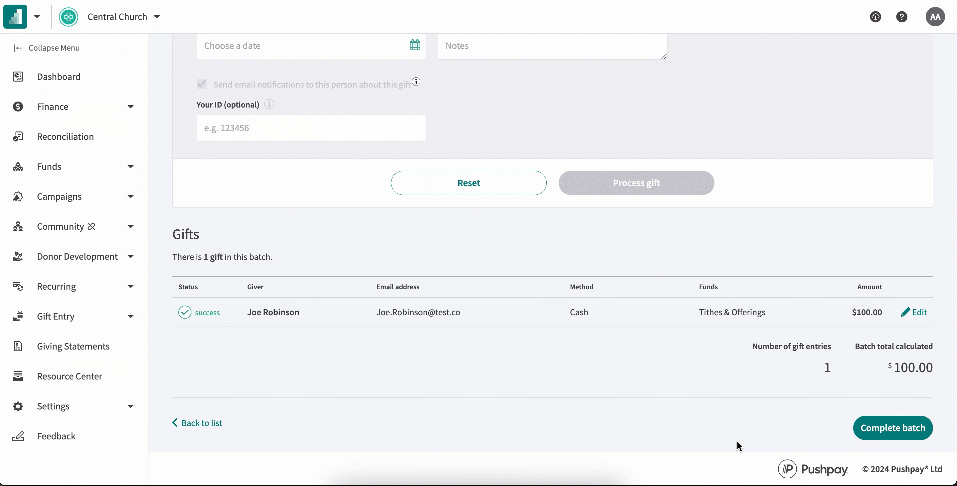957x486 pixels.
Task: Click inside the Notes field
Action: [x=552, y=46]
